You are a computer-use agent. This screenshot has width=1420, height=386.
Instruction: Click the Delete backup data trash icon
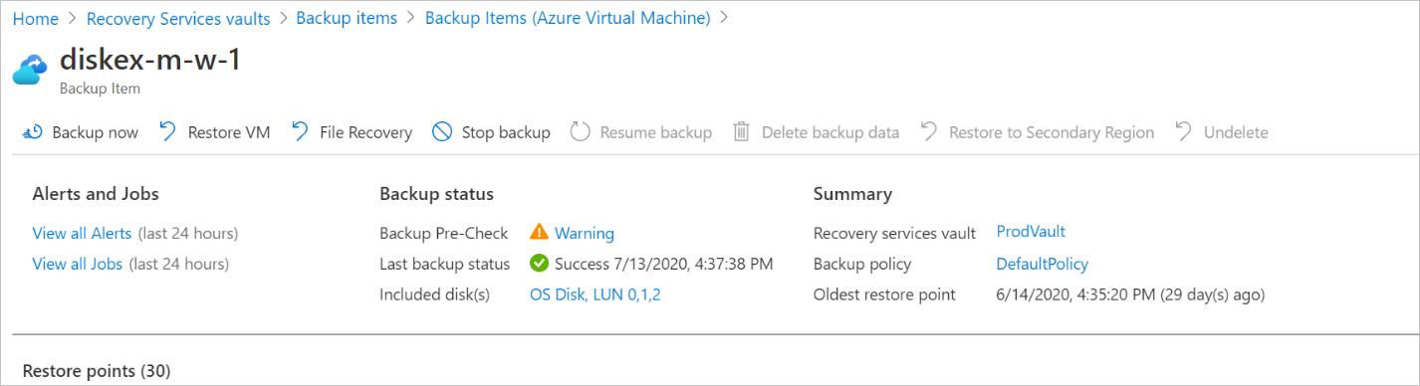click(741, 132)
